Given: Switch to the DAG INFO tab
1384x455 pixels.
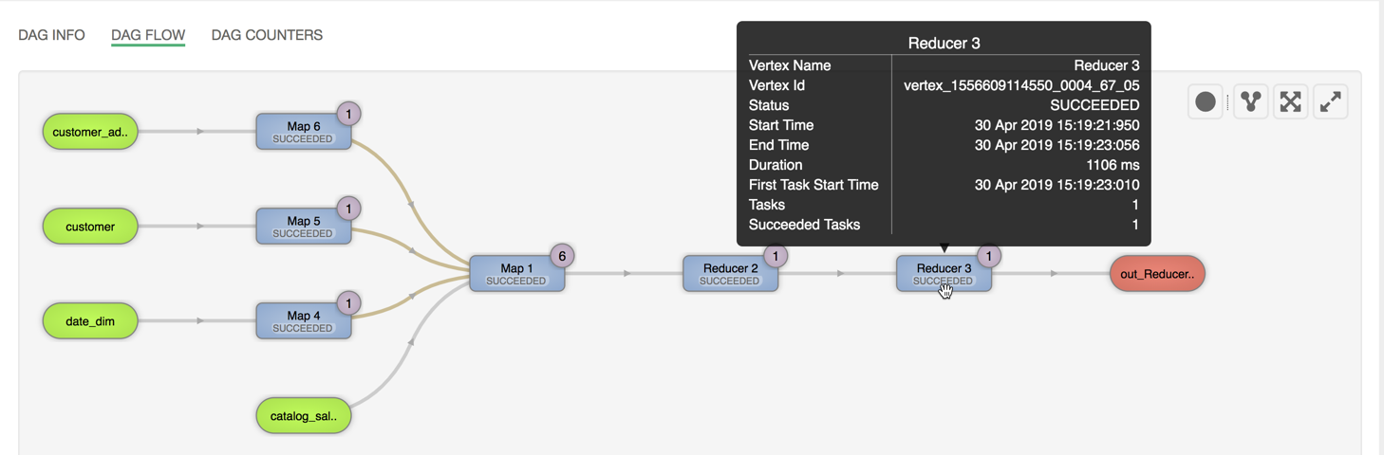Looking at the screenshot, I should [x=51, y=35].
